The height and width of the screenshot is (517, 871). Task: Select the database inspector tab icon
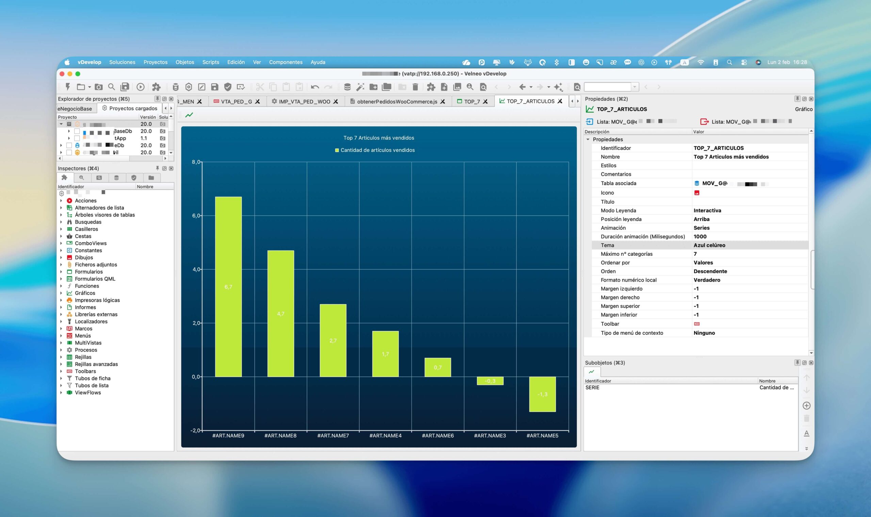pyautogui.click(x=116, y=178)
